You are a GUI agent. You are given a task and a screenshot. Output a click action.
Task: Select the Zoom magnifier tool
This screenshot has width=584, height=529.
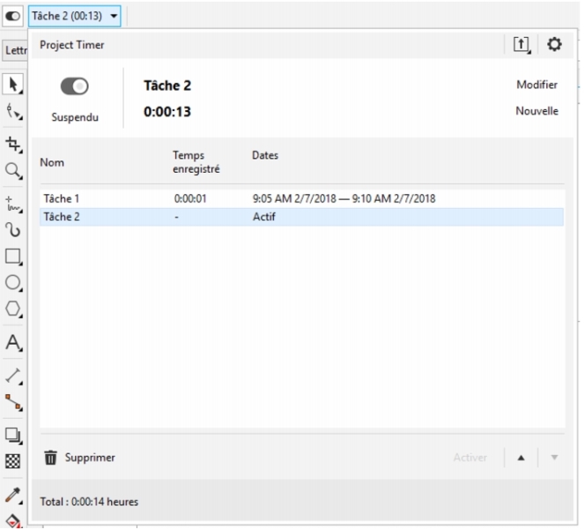pos(12,170)
